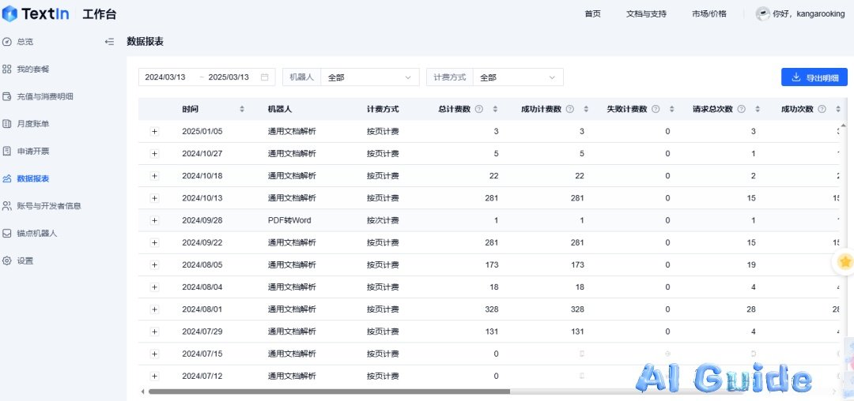Click the start date 2024/03/13 field

coord(165,77)
